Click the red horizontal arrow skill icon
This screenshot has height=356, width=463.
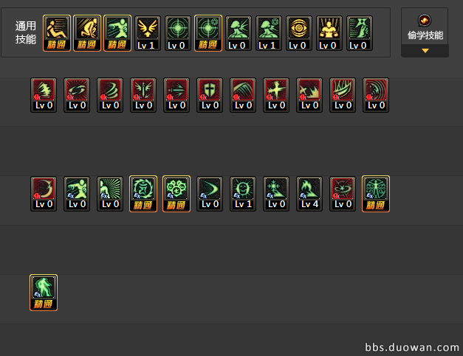tap(176, 95)
